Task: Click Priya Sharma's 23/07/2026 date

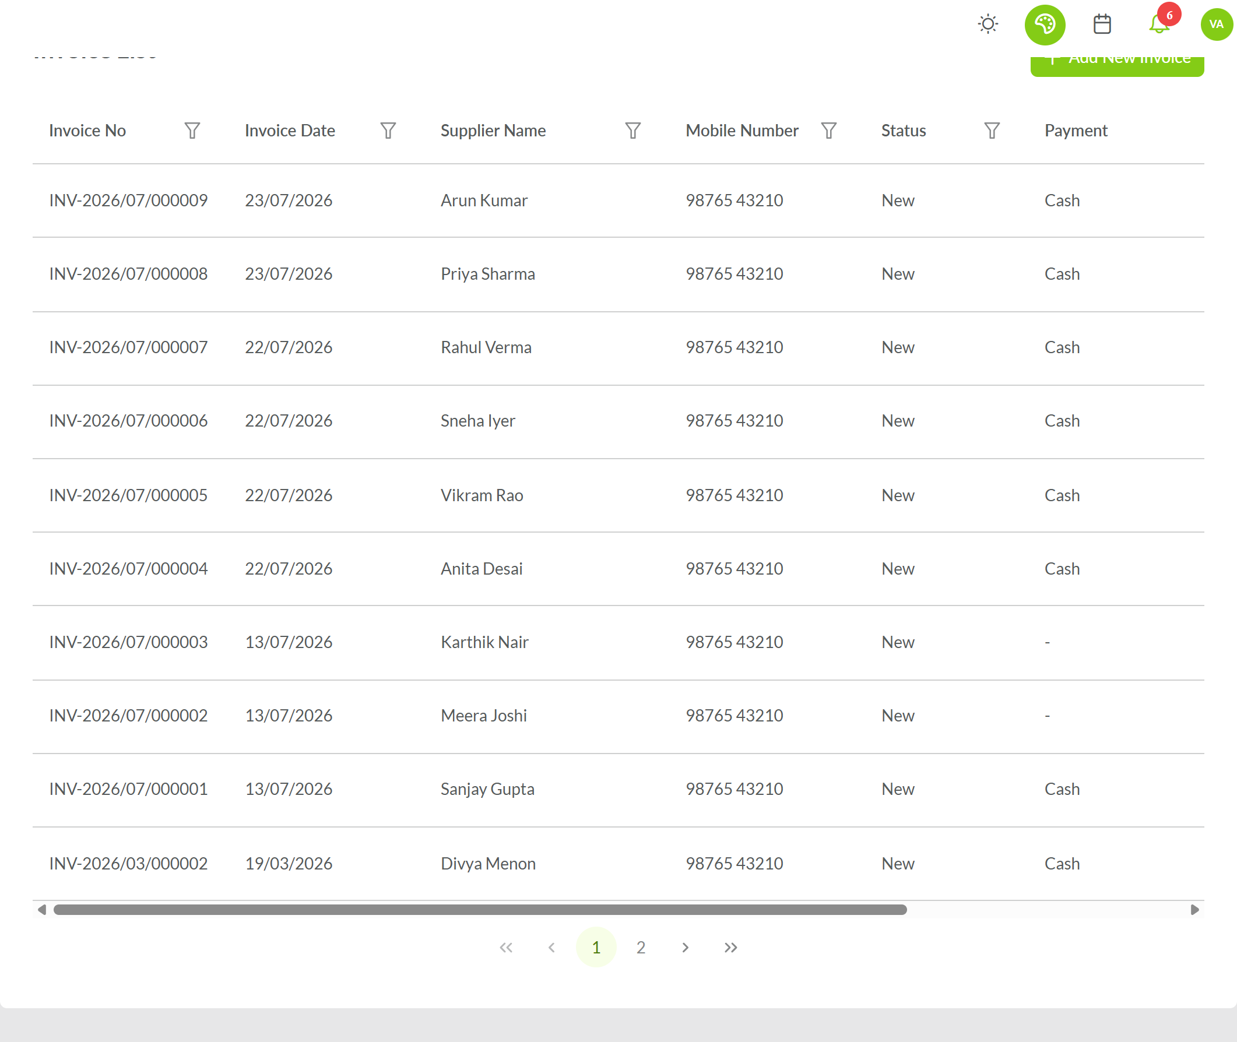Action: click(x=289, y=274)
